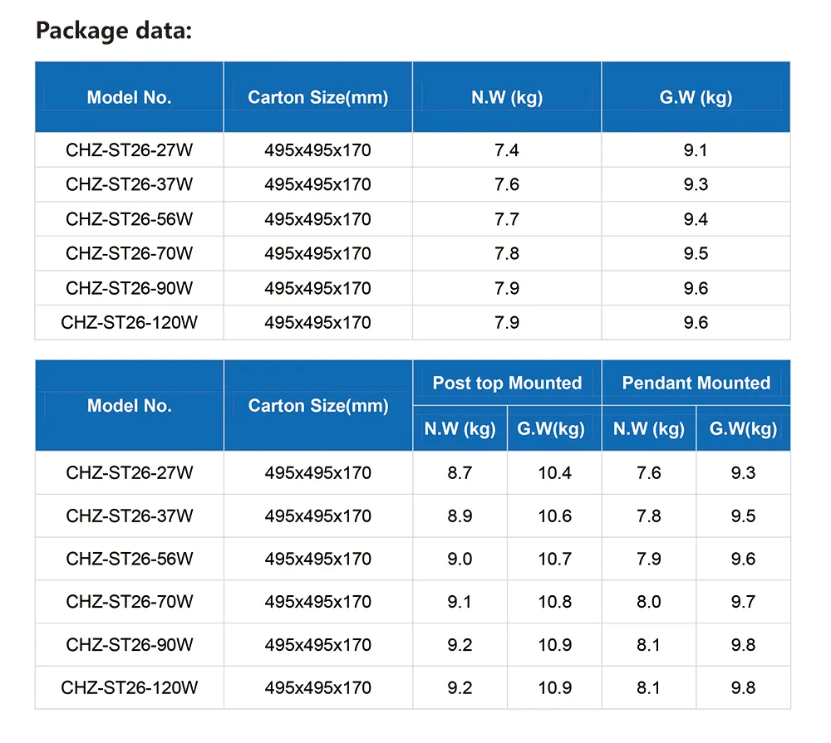Click the first table's "Model No." header

(x=129, y=97)
